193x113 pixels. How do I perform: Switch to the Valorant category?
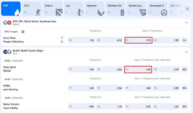94,9
